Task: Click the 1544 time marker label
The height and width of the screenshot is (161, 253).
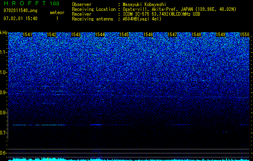Action: point(100,35)
